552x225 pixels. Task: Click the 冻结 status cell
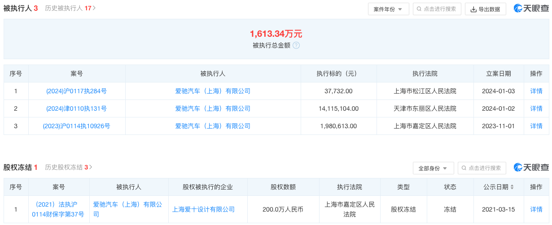coord(450,209)
